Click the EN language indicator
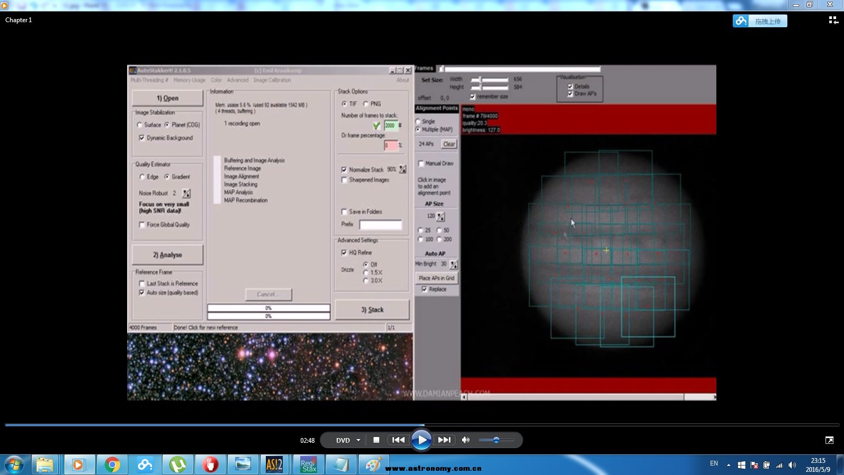This screenshot has width=844, height=475. [714, 463]
